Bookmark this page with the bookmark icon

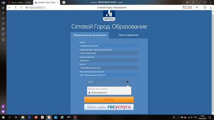click(197, 7)
